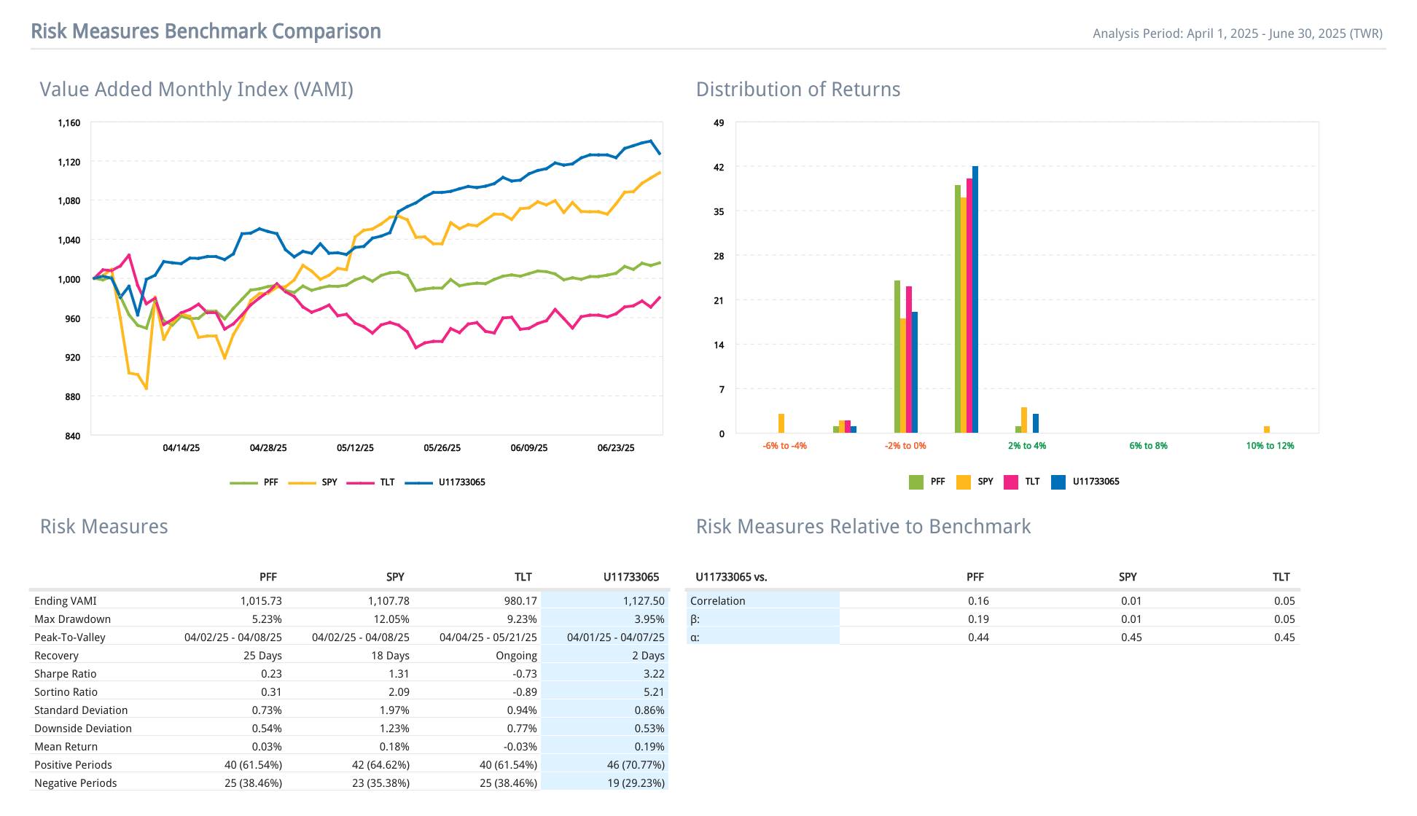Click U11733065 legend line in VAMI chart
Image resolution: width=1417 pixels, height=816 pixels.
418,482
